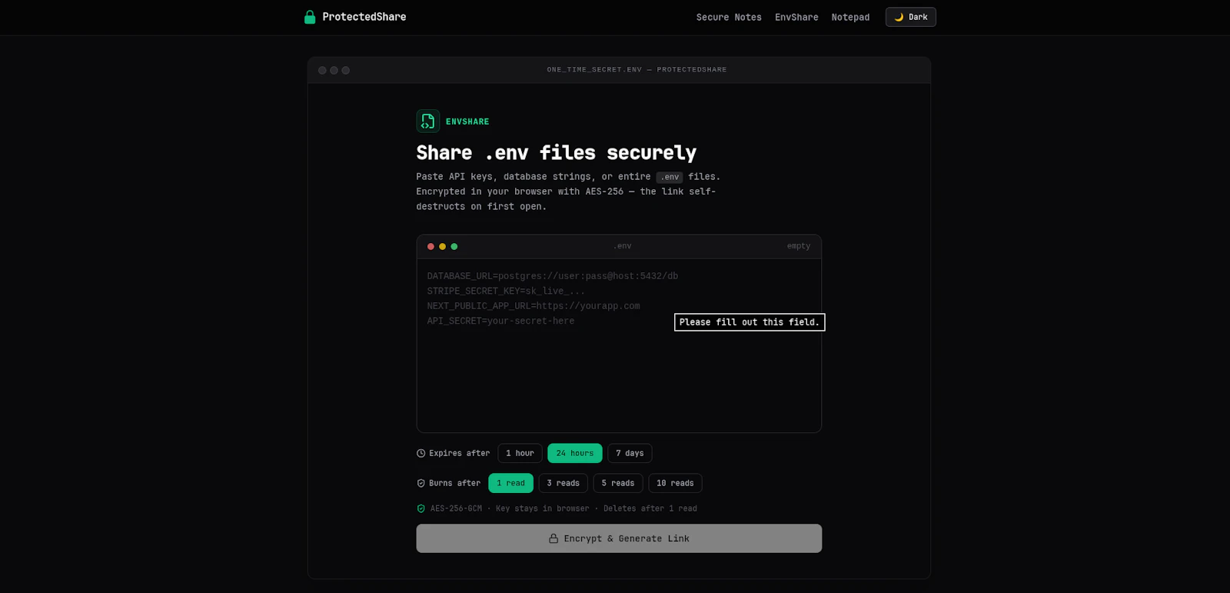Toggle the Dark theme button
1230x593 pixels.
911,17
